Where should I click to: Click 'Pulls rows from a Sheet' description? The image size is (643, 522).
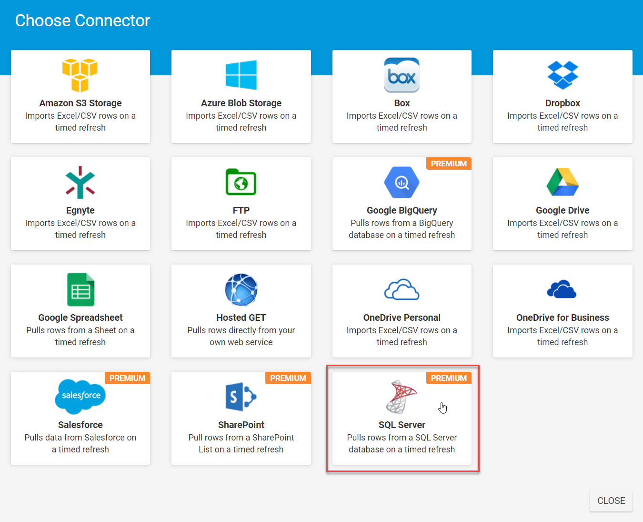click(x=80, y=336)
